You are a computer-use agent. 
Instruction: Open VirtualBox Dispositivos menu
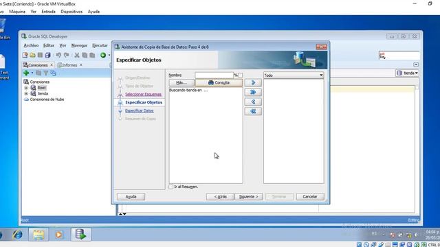click(x=71, y=12)
